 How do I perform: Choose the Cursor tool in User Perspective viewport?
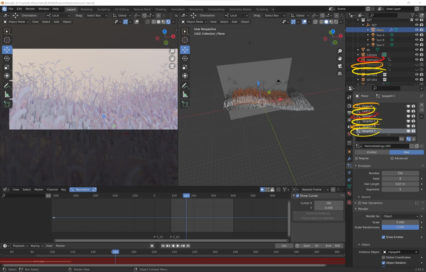pos(185,40)
